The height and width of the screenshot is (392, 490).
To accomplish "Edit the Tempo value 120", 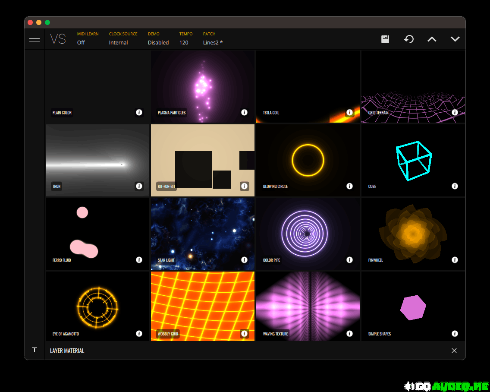I will point(184,43).
